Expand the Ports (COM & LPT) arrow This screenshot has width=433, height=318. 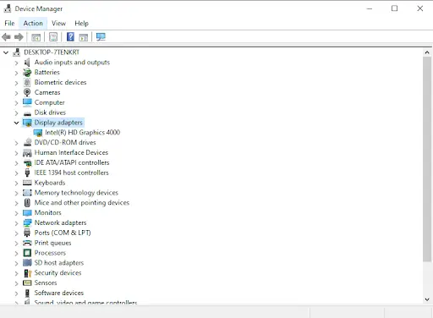(16, 233)
